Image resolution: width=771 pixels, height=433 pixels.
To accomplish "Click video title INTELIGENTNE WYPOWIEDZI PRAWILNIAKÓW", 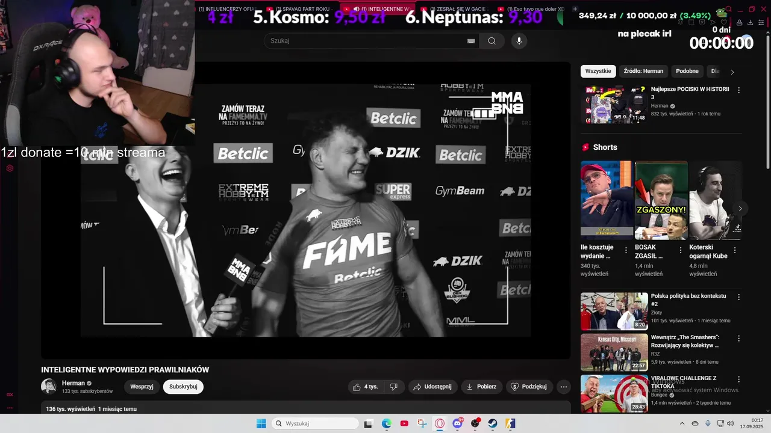I will coord(125,370).
